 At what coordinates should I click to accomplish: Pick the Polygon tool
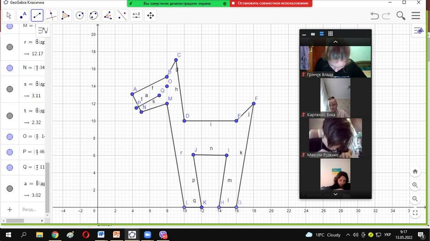65,16
